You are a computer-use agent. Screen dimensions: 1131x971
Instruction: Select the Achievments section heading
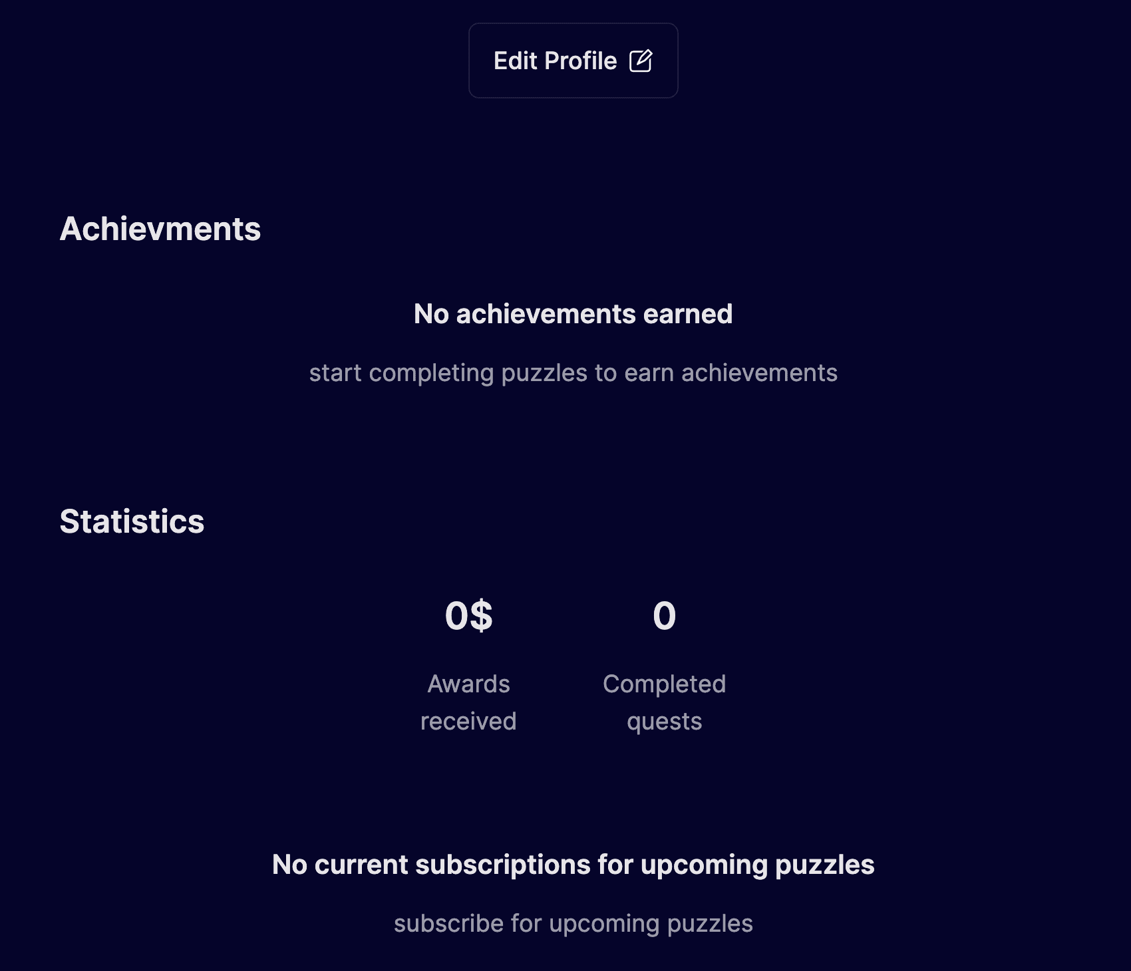pos(160,230)
